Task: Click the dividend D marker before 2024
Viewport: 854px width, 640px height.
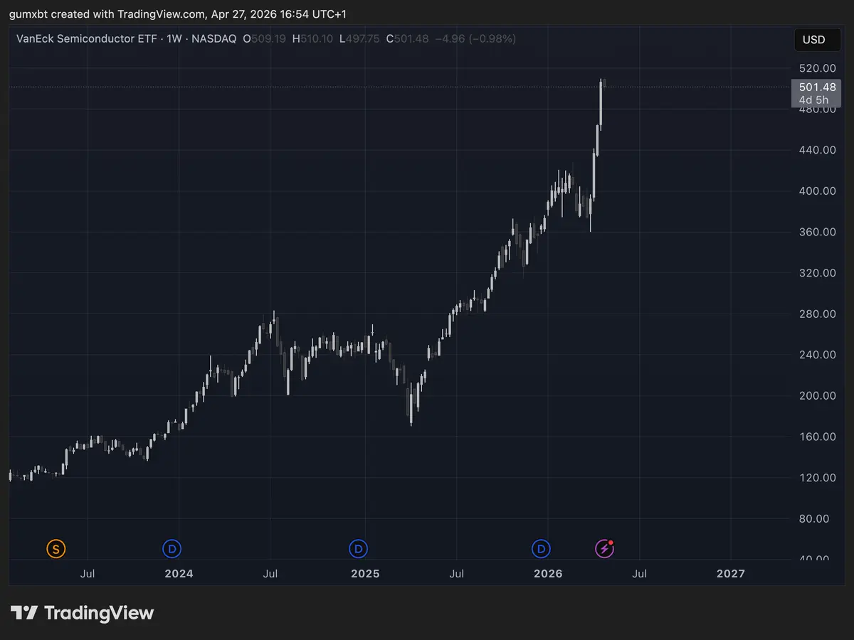Action: point(172,548)
